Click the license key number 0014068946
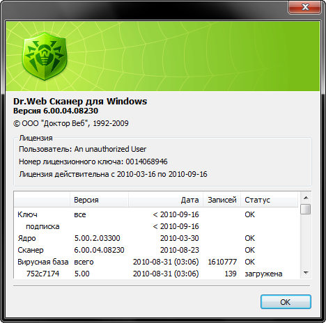 146,161
